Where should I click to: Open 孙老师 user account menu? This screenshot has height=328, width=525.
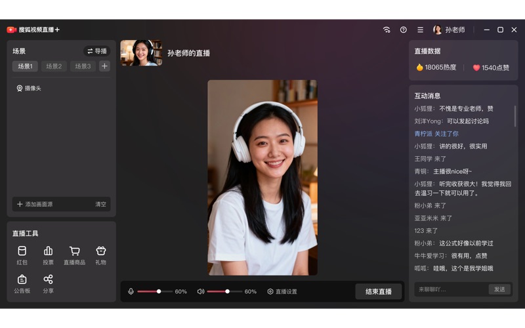click(449, 30)
